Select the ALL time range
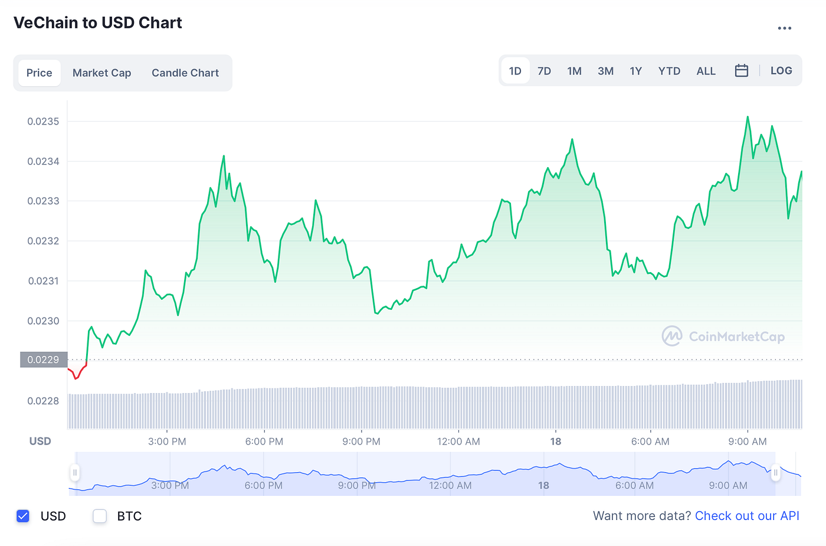This screenshot has height=546, width=826. (x=706, y=71)
